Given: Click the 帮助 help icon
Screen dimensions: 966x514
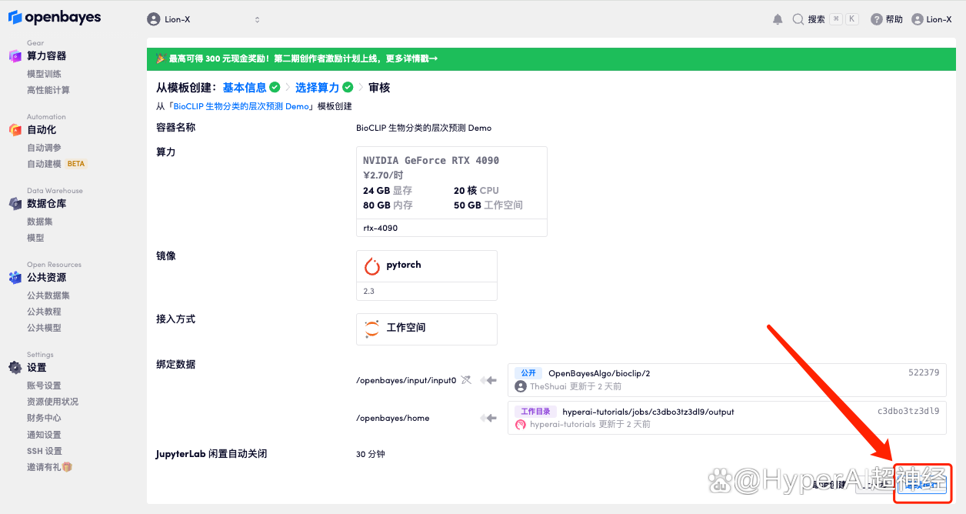Looking at the screenshot, I should [876, 19].
